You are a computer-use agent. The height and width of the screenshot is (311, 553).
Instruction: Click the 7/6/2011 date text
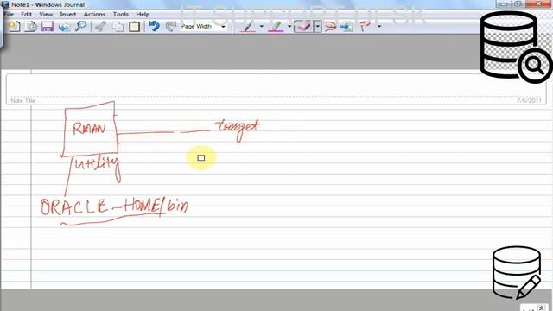(529, 100)
